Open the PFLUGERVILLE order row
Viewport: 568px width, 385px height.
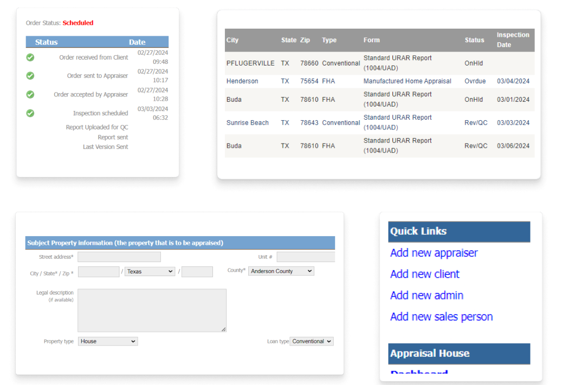coord(250,63)
